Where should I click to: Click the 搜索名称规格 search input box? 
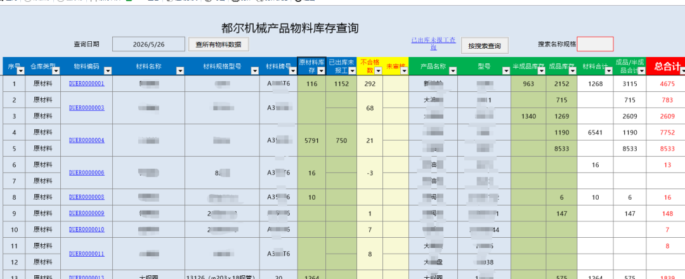point(595,44)
